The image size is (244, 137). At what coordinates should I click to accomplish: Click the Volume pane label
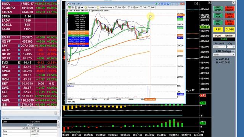coord(70,86)
